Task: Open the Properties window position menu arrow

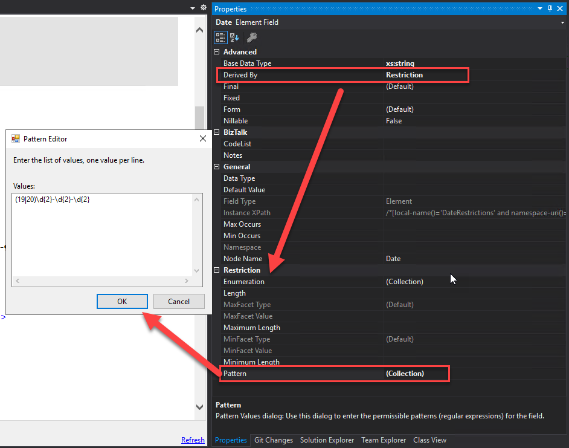Action: point(540,8)
